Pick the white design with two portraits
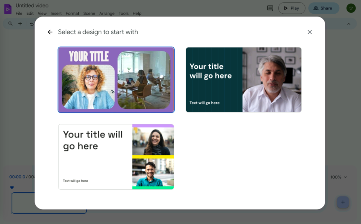Viewport: 361px width, 224px height. coord(116,156)
